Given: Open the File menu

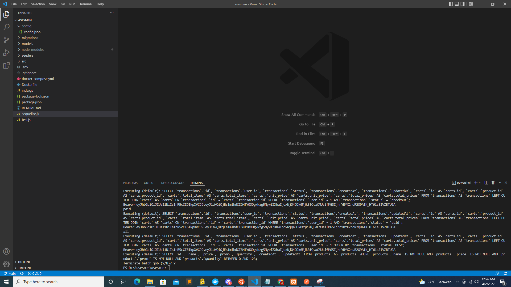Looking at the screenshot, I should (x=14, y=4).
